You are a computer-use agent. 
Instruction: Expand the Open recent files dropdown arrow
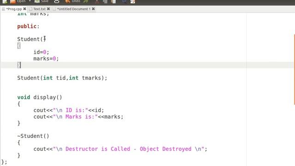pos(29,1)
